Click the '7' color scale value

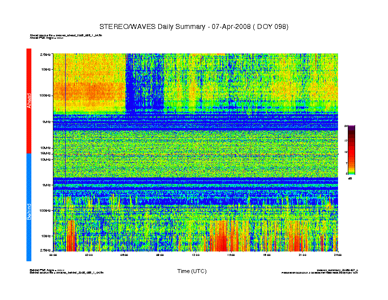tap(346, 163)
